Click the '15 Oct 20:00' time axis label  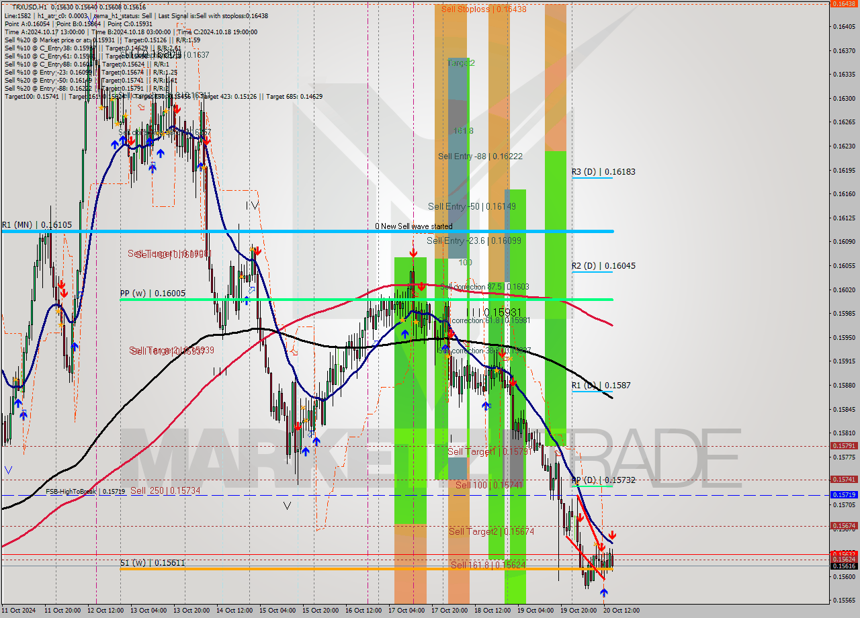[320, 611]
